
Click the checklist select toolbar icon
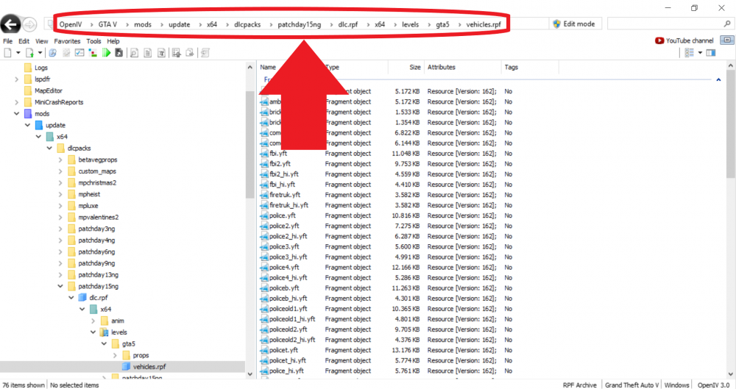(x=79, y=53)
